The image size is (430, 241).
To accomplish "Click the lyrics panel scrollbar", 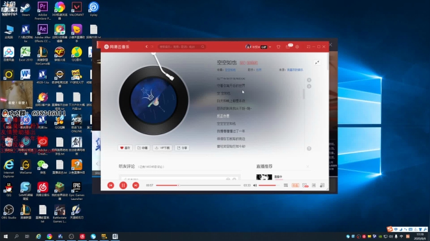I will click(x=303, y=94).
